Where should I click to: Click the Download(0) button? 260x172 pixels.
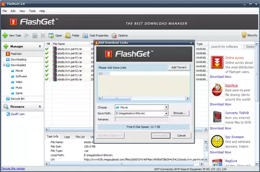pyautogui.click(x=160, y=136)
